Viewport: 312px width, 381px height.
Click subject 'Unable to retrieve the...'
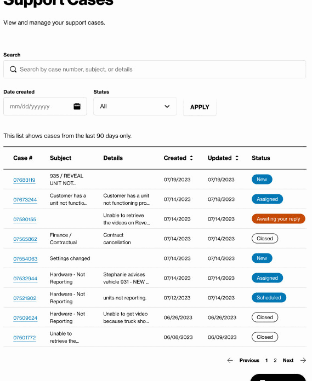[65, 337]
